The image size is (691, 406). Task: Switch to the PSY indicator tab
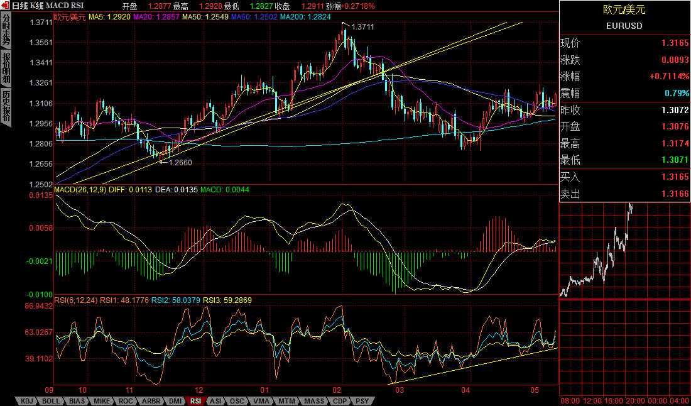362,401
